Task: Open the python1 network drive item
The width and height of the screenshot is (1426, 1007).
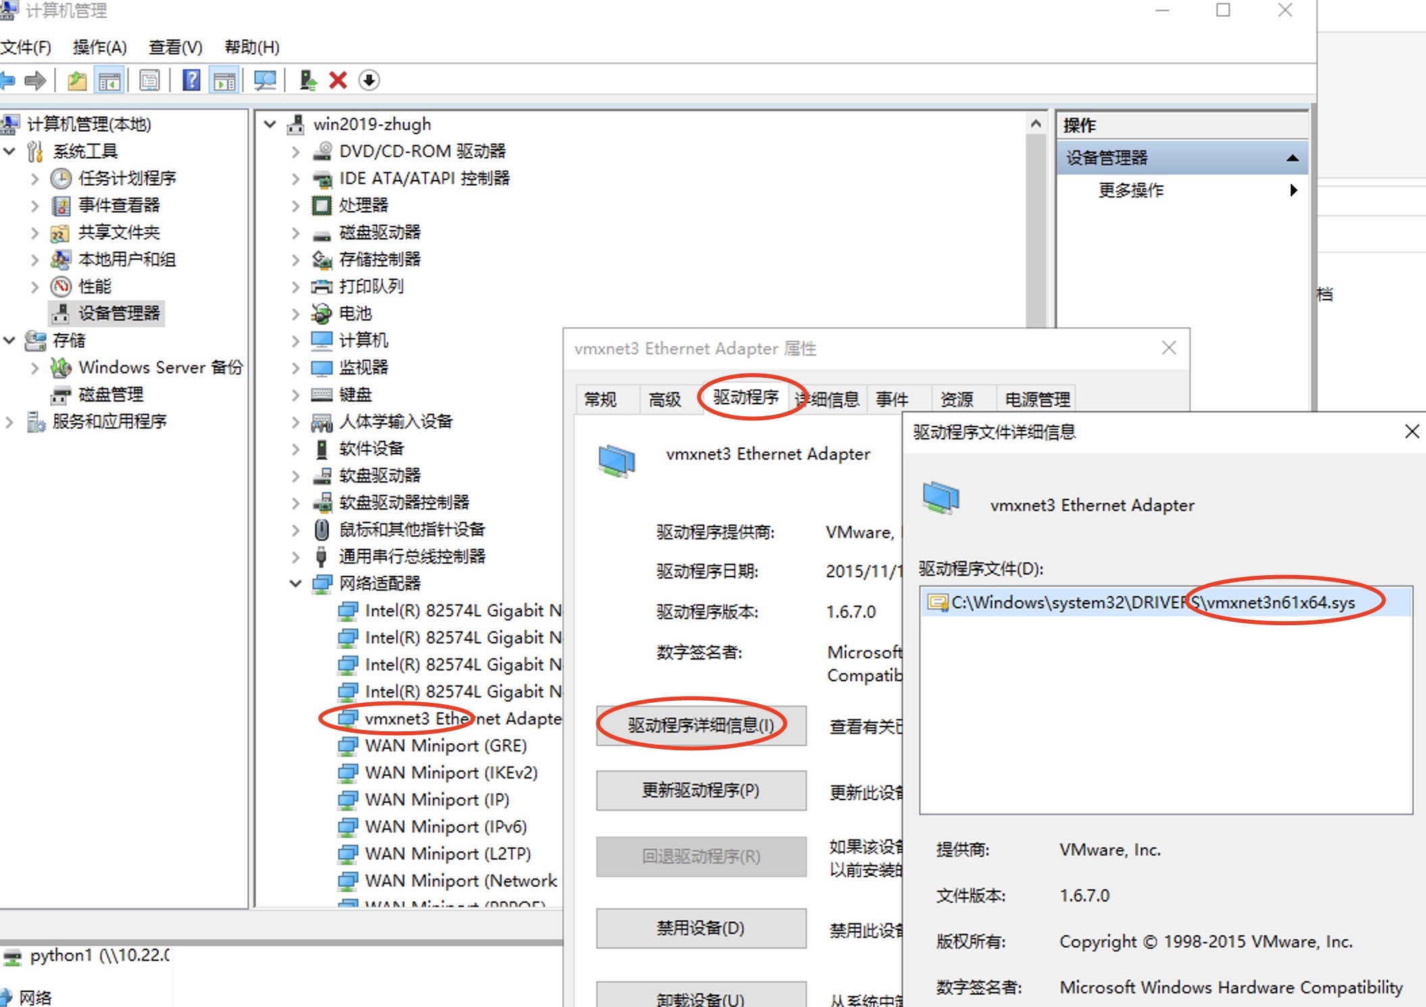Action: [87, 956]
